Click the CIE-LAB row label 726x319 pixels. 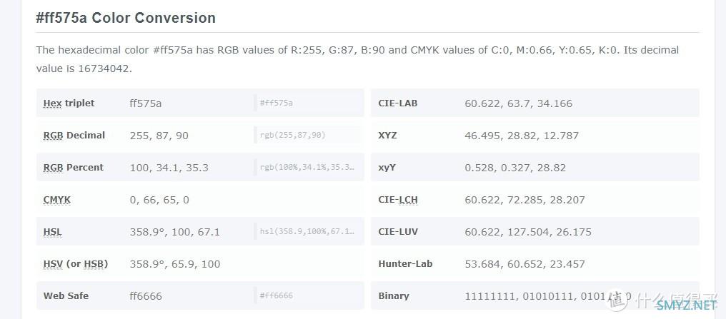coord(398,103)
